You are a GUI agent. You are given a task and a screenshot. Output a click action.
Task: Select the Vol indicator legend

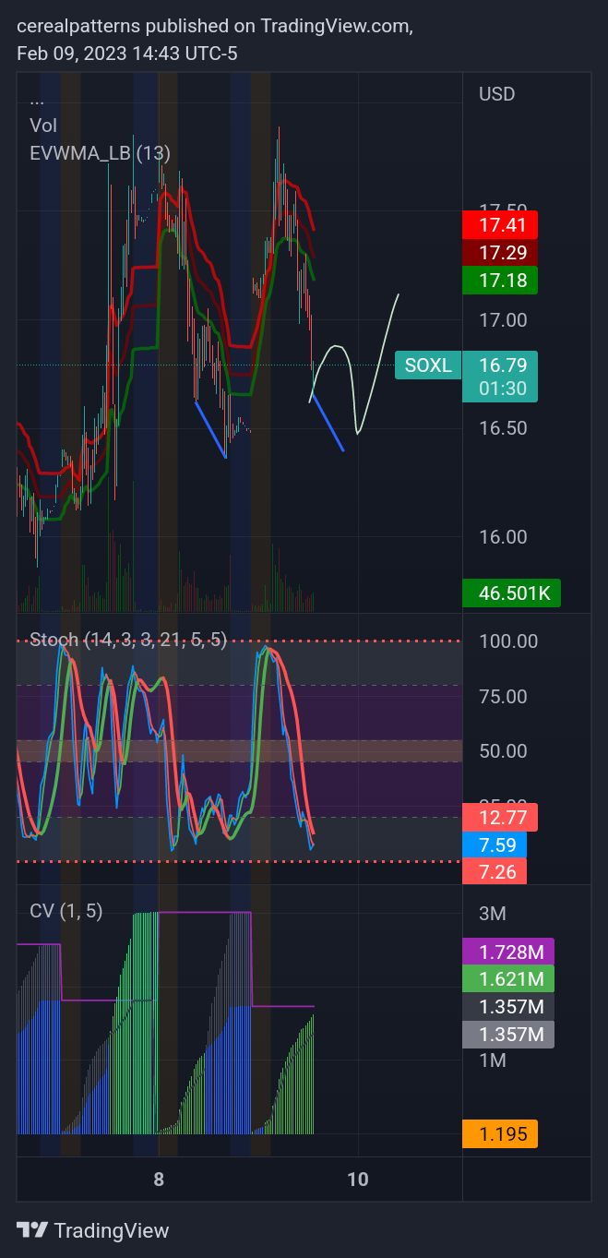click(x=43, y=126)
